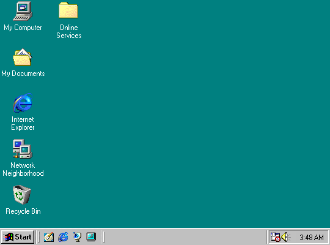Click the View Channels satellite dish icon

point(77,237)
